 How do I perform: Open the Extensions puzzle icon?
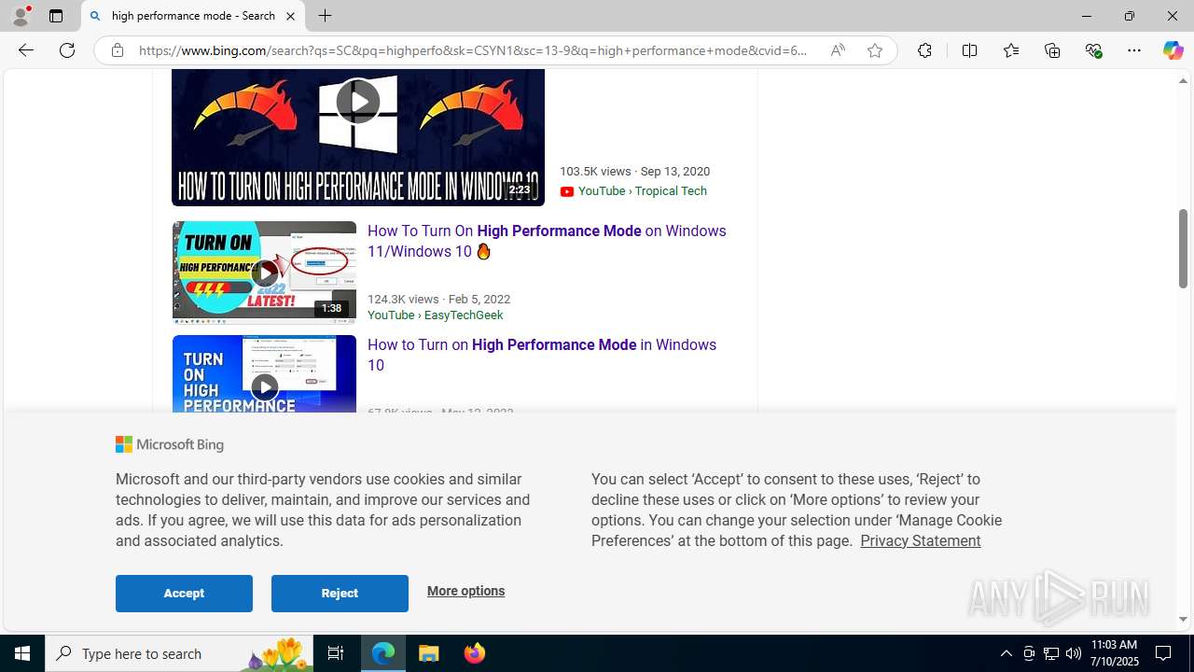point(924,50)
